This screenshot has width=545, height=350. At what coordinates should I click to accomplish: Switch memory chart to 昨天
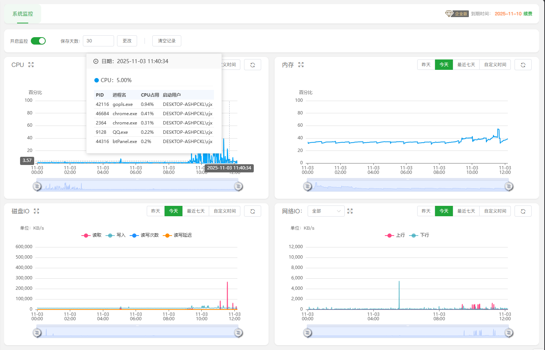pyautogui.click(x=426, y=65)
